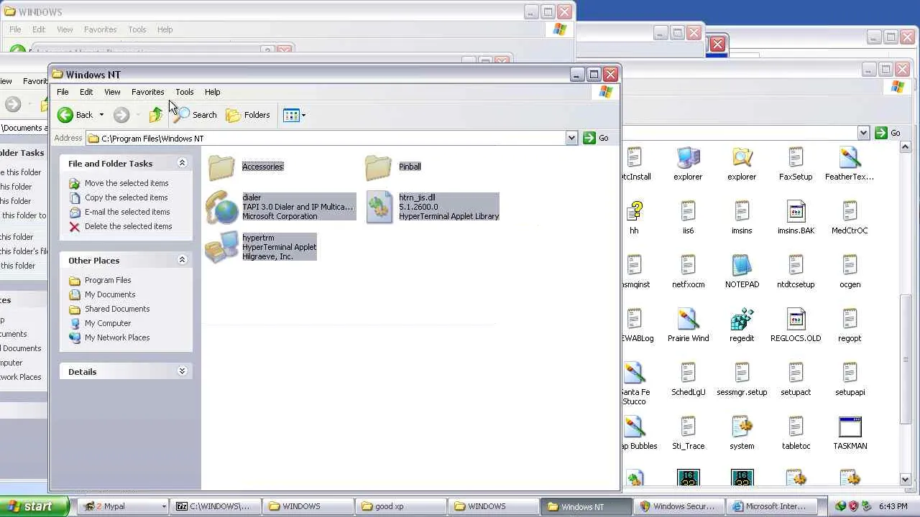920x517 pixels.
Task: Open the View menu in Windows NT window
Action: pos(112,92)
